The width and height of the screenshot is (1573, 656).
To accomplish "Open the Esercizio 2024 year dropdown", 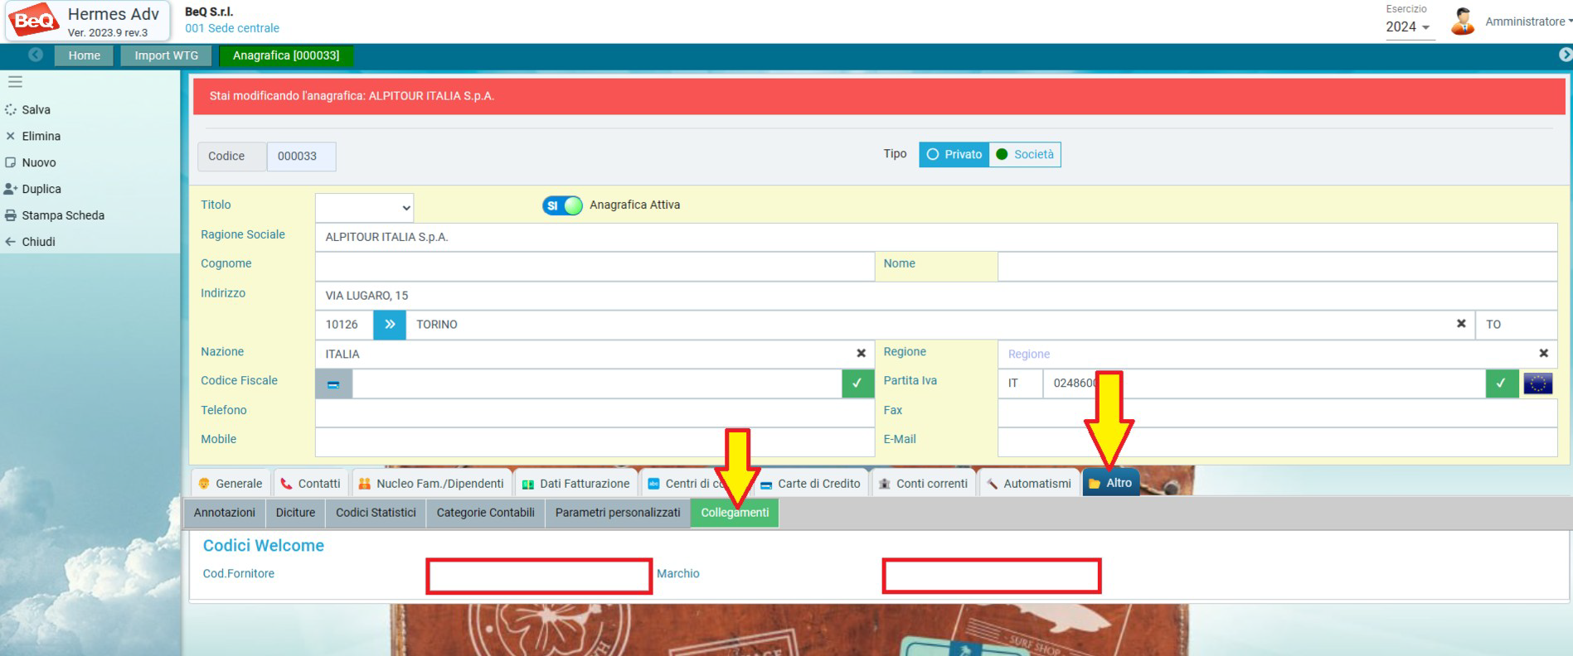I will (1408, 27).
